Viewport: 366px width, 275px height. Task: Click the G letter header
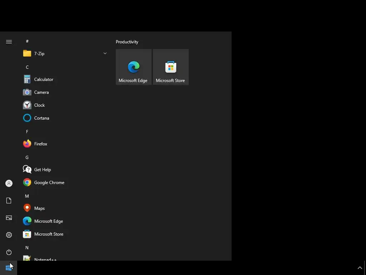27,158
